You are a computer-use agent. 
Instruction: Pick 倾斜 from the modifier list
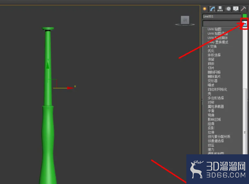(211, 64)
